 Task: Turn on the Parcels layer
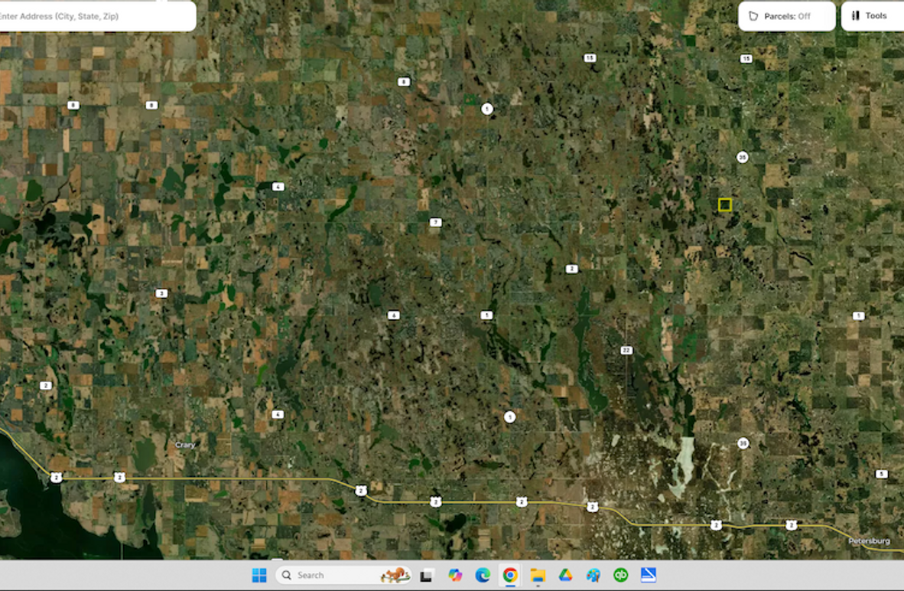[x=786, y=16]
